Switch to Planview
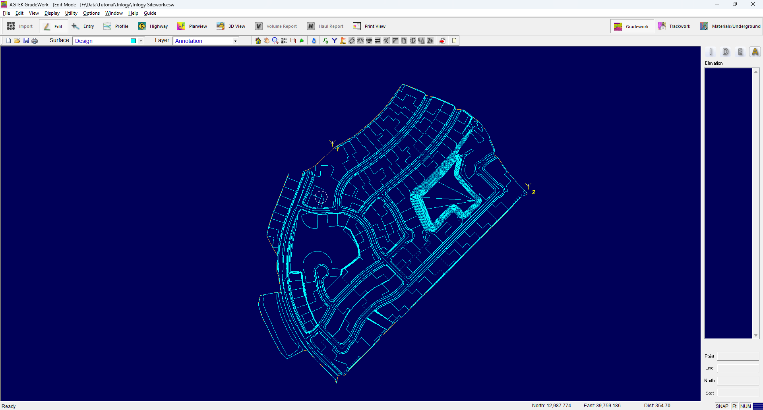This screenshot has height=410, width=763. (192, 26)
